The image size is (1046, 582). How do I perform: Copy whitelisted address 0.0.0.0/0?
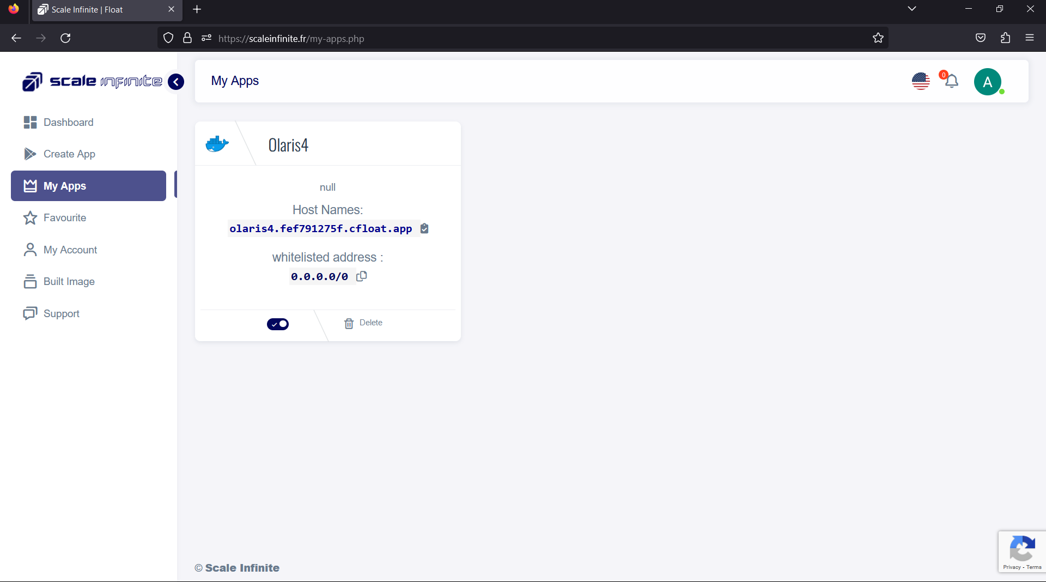coord(362,276)
